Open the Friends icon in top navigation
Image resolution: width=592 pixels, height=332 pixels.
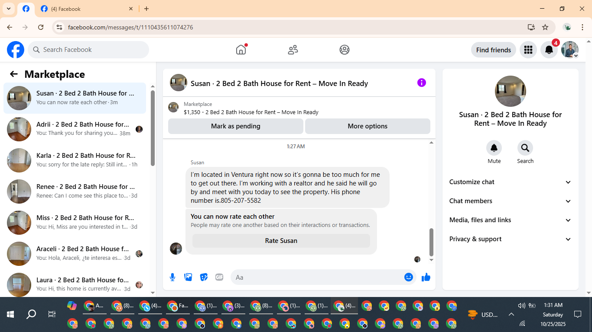(293, 50)
